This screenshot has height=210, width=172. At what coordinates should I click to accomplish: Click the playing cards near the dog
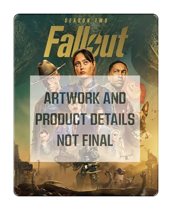(x=142, y=135)
